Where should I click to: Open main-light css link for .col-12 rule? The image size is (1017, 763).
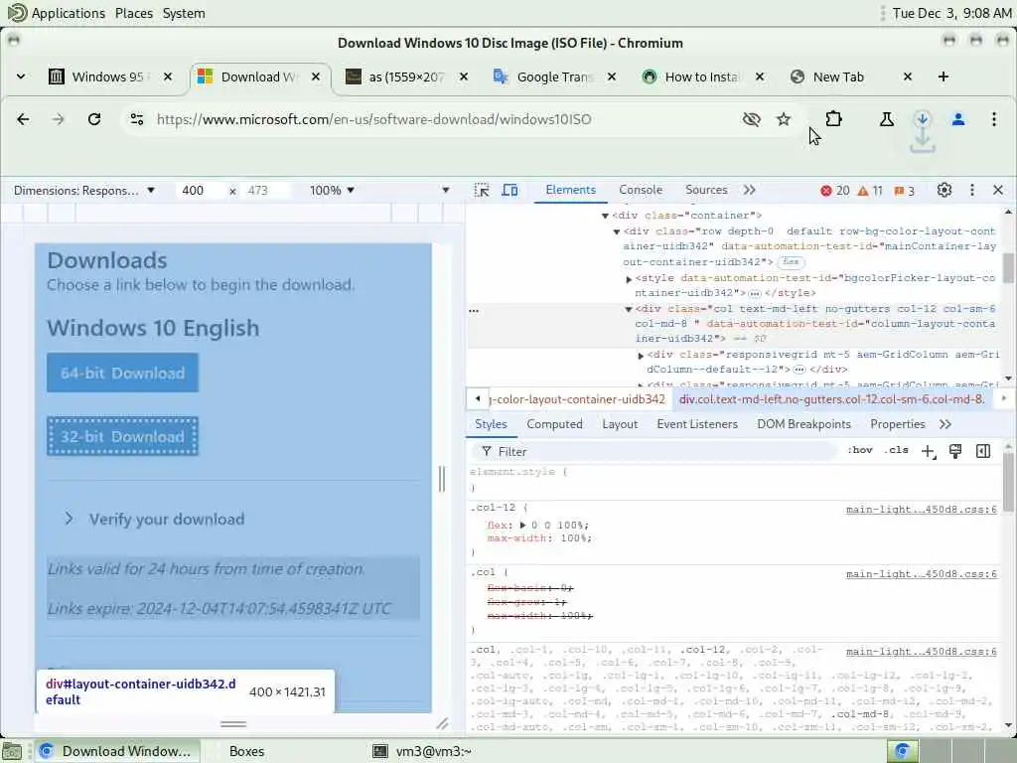tap(921, 510)
